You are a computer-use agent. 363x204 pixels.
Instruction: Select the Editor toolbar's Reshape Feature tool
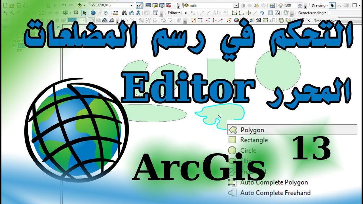(x=241, y=13)
